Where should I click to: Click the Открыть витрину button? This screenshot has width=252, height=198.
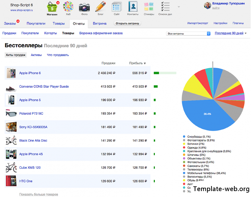(x=127, y=24)
